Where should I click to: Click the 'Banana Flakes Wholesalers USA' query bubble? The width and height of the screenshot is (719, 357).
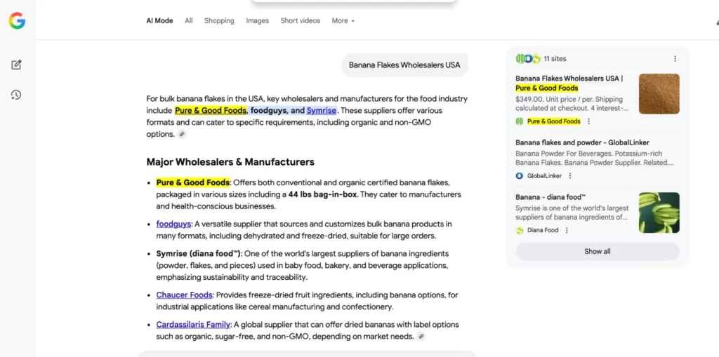404,65
